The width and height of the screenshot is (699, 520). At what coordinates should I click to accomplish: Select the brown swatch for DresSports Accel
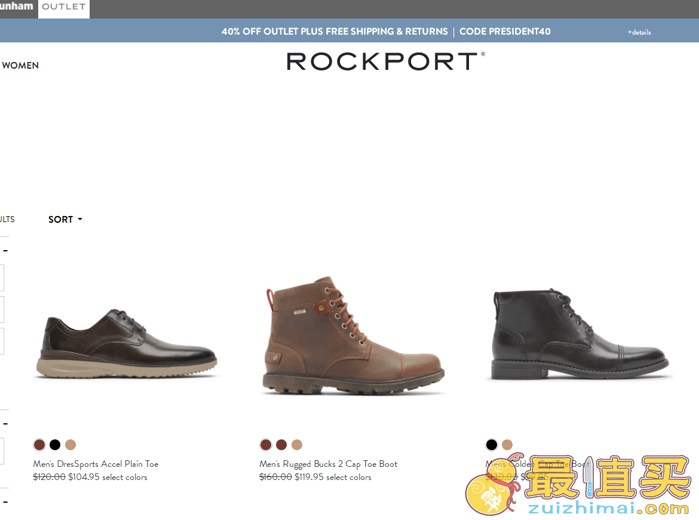click(39, 445)
